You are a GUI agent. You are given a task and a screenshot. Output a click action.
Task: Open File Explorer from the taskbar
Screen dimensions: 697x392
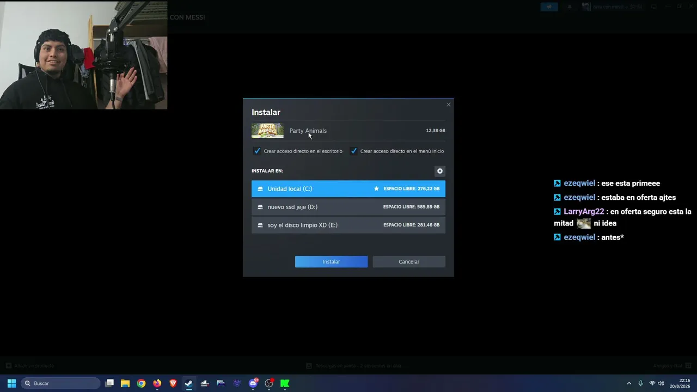pos(125,383)
